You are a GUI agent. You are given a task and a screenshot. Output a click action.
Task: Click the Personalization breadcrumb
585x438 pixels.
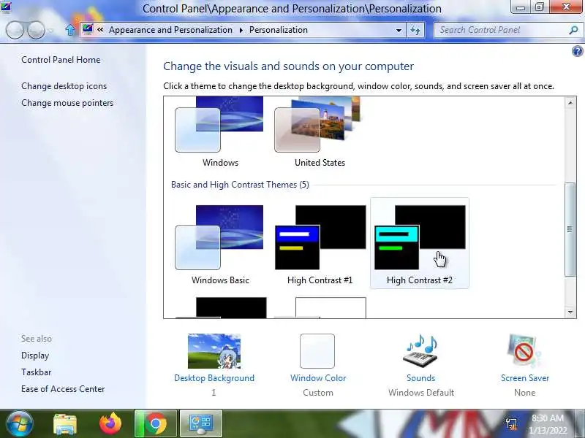(x=279, y=30)
